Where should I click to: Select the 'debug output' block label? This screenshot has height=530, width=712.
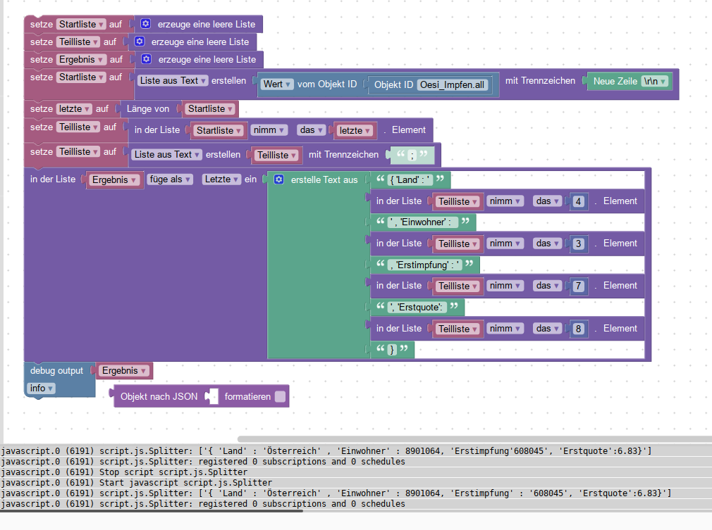click(x=57, y=371)
